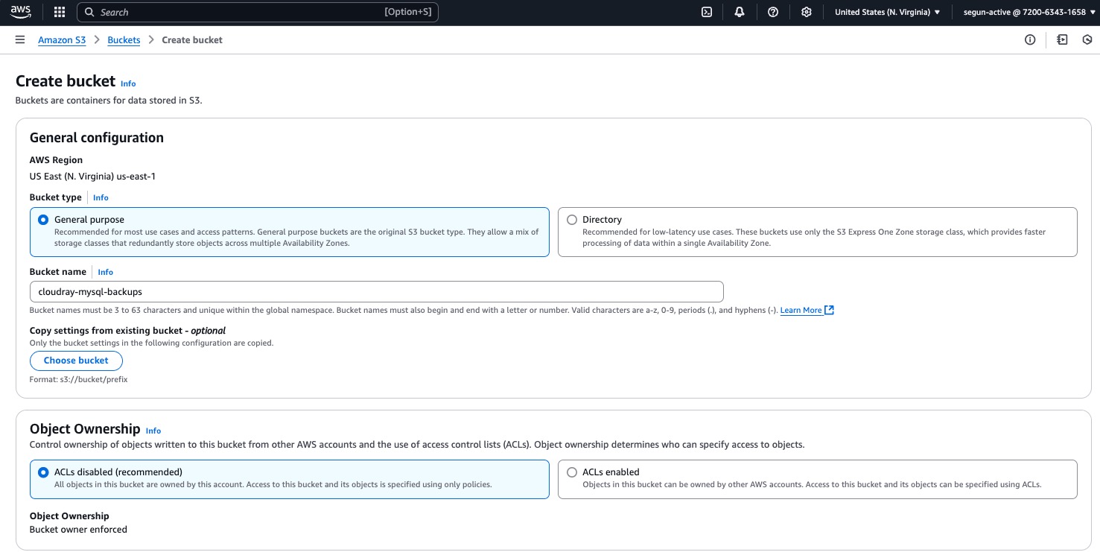Open the Learn More link about bucket naming
Viewport: 1100px width, 552px height.
point(801,310)
